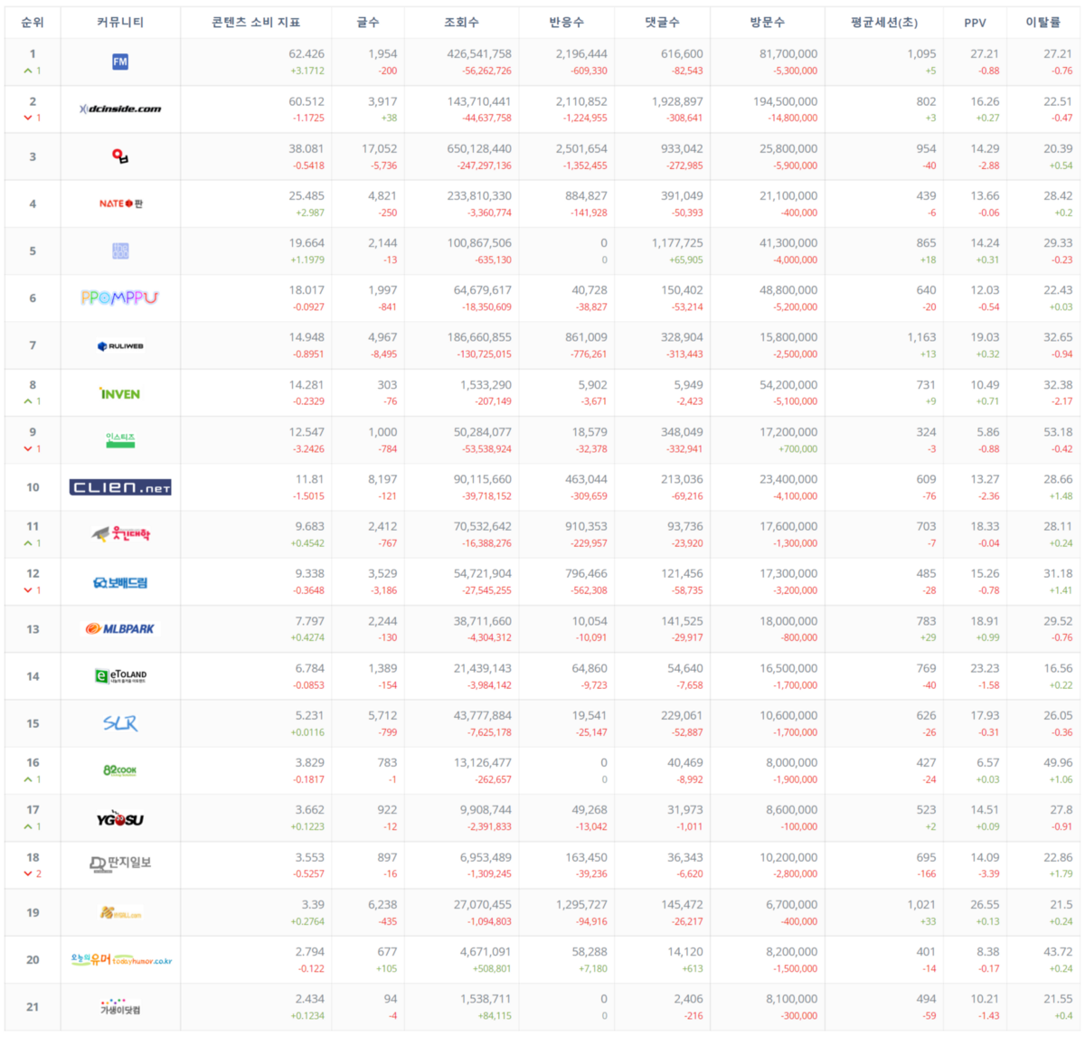Click the SLR logo

pyautogui.click(x=120, y=723)
